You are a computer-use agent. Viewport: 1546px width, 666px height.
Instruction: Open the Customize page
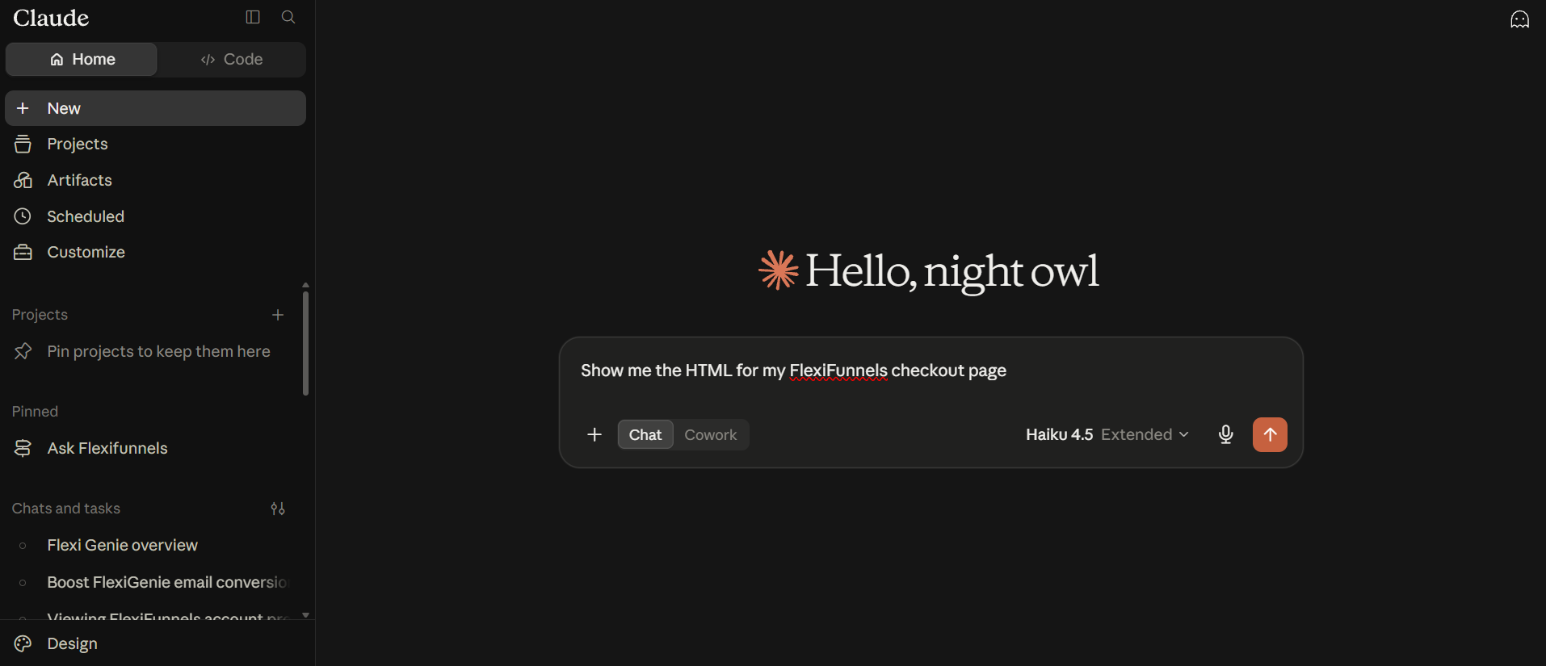point(155,252)
